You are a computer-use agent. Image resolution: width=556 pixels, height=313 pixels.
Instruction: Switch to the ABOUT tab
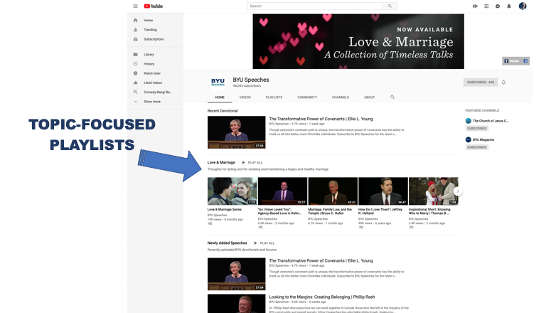(369, 97)
